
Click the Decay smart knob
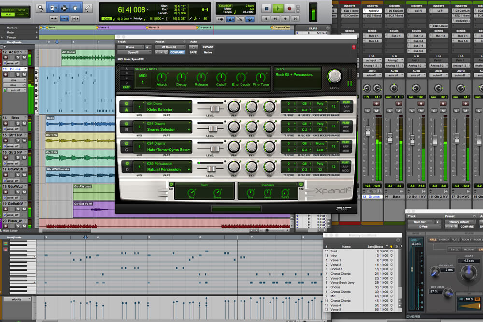click(182, 77)
